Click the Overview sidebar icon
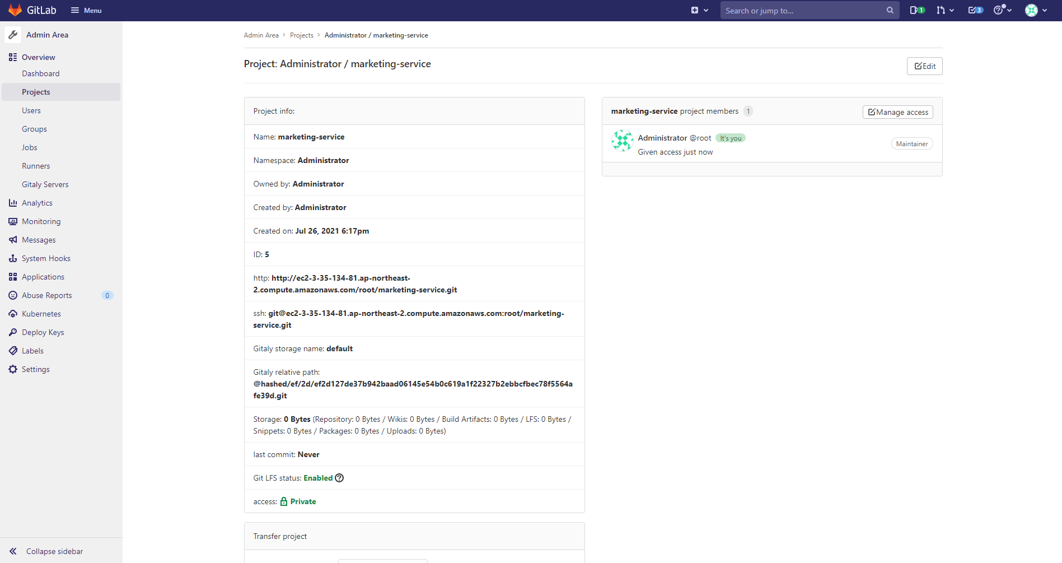Image resolution: width=1062 pixels, height=563 pixels. [x=13, y=57]
